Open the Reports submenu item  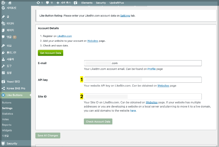coord(7,125)
